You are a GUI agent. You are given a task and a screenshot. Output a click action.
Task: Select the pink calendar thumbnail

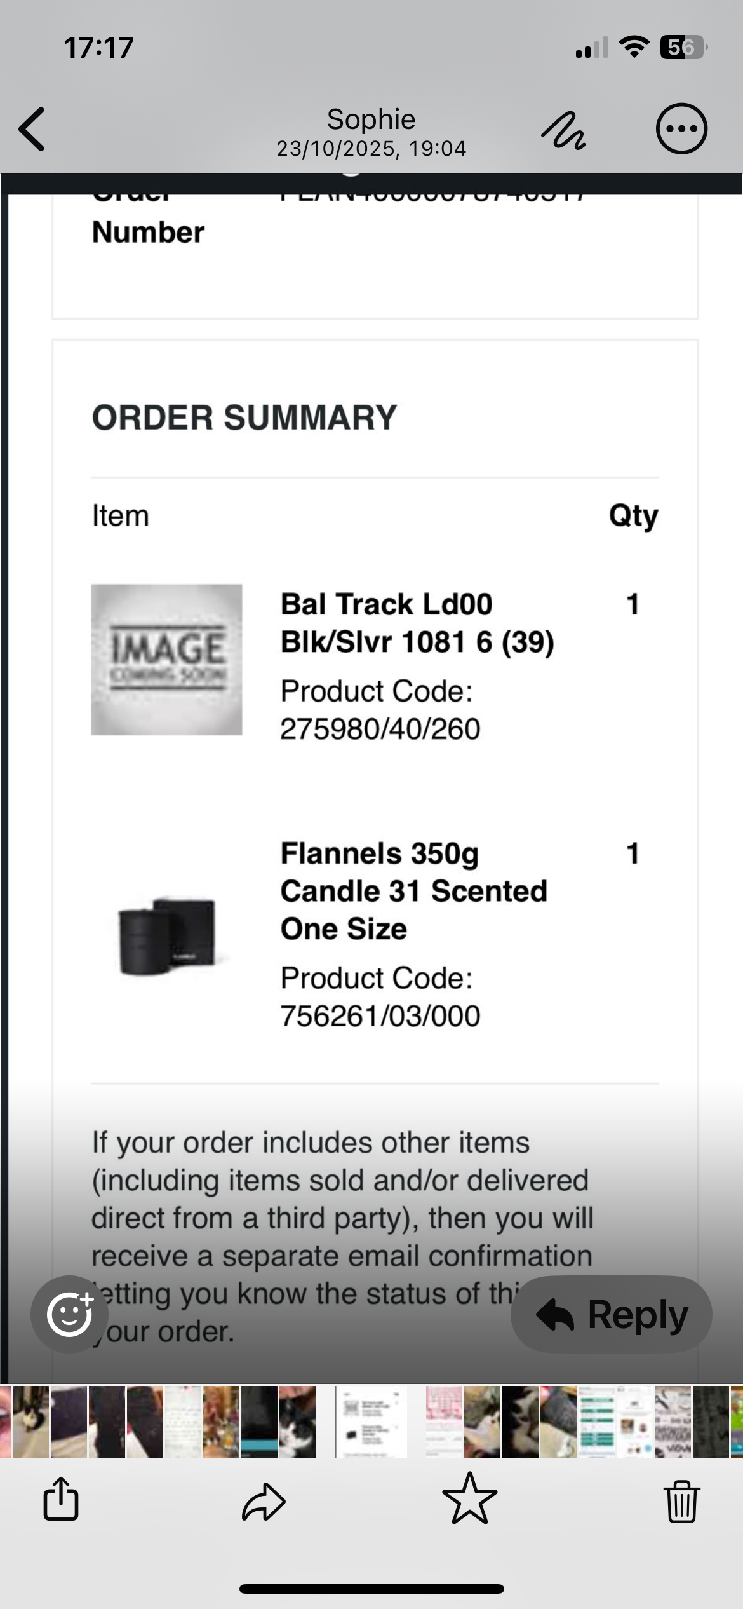[x=444, y=1422]
